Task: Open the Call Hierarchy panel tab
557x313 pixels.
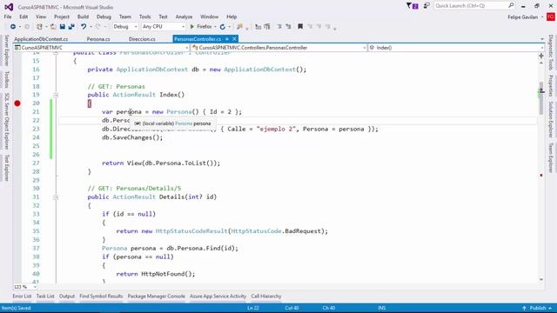Action: tap(266, 296)
